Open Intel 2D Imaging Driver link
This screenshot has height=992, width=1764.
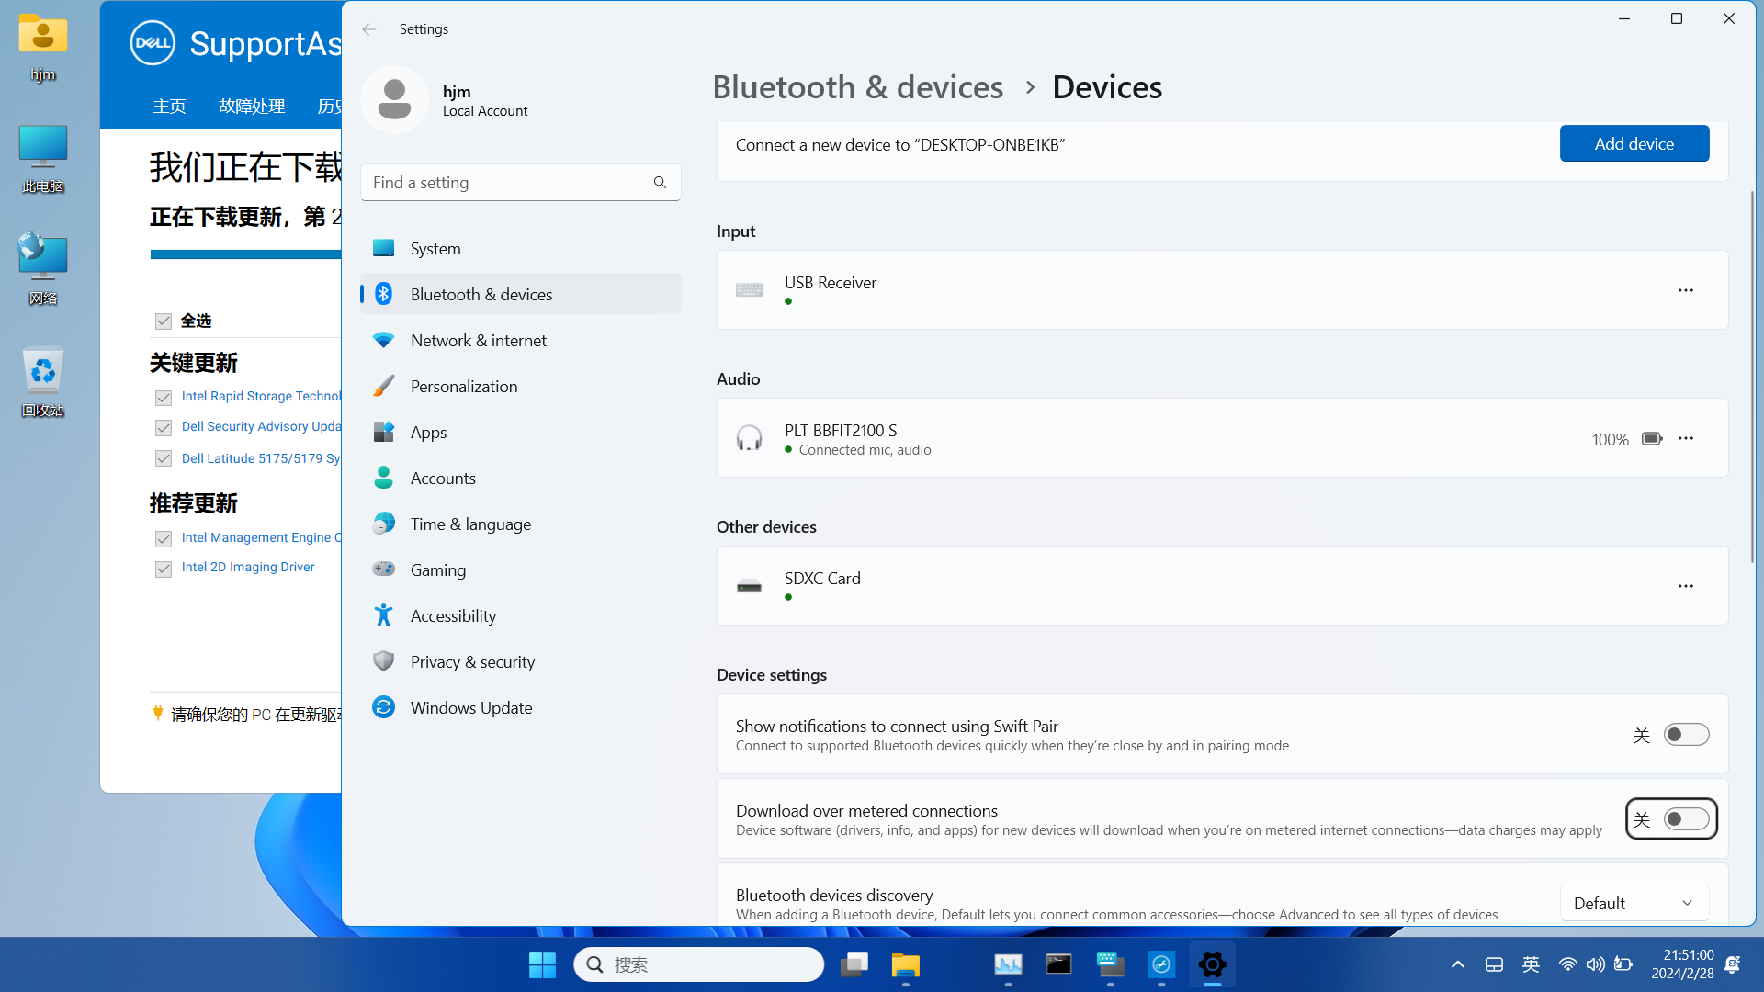[248, 568]
